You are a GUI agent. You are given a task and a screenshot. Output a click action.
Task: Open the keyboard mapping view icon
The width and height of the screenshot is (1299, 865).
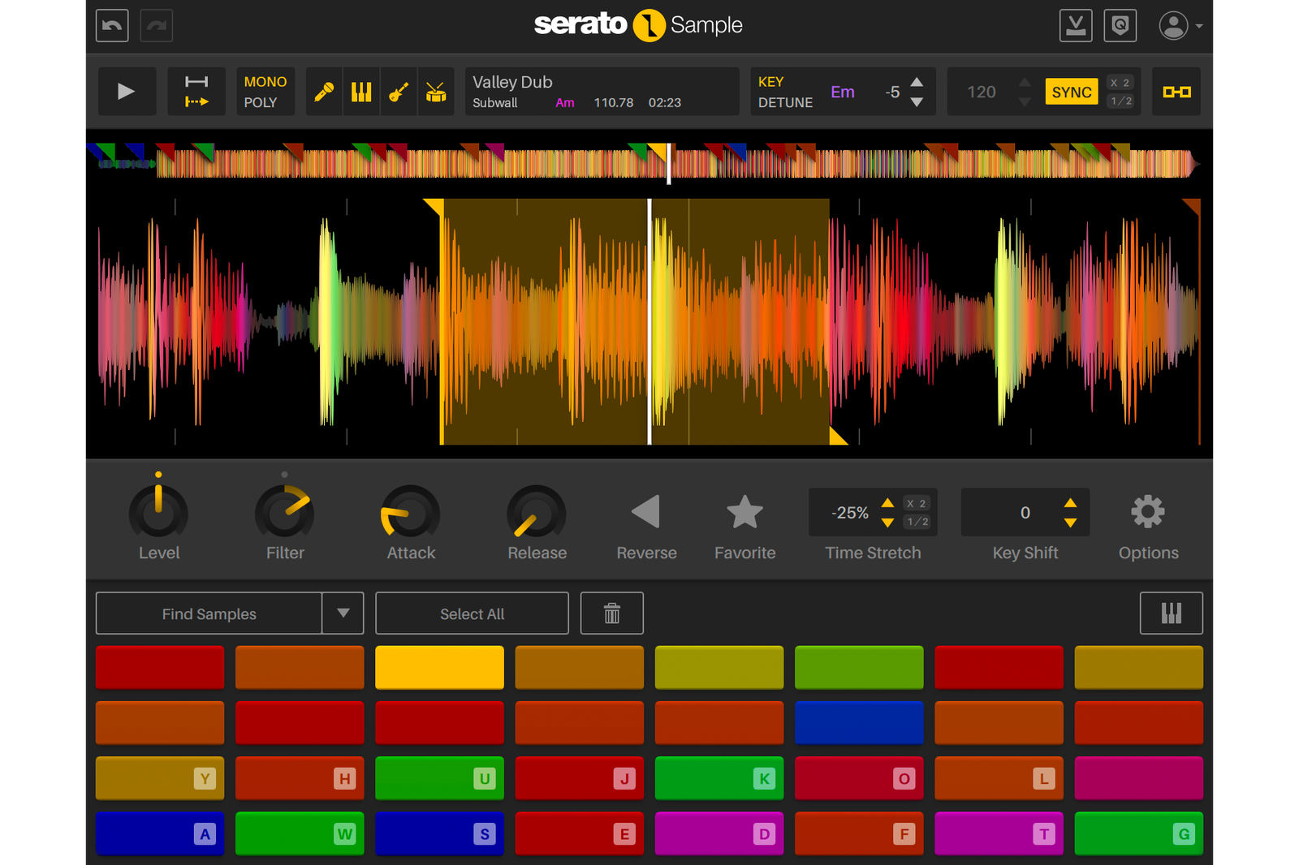[1171, 613]
